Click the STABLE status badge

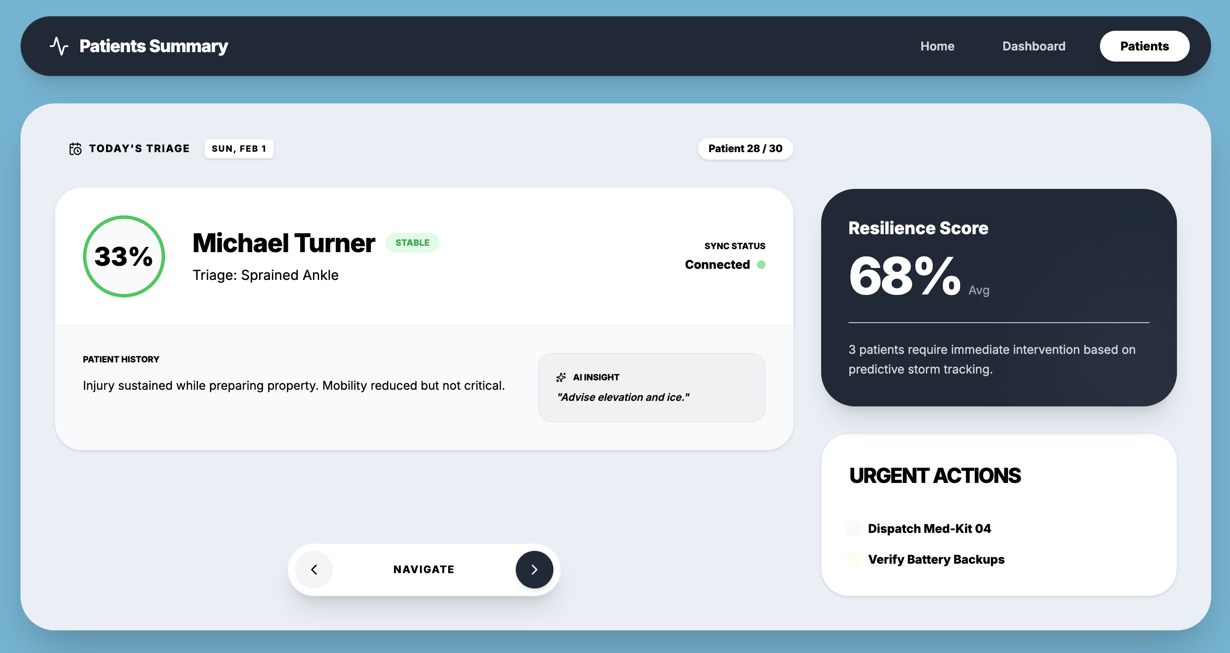coord(412,243)
